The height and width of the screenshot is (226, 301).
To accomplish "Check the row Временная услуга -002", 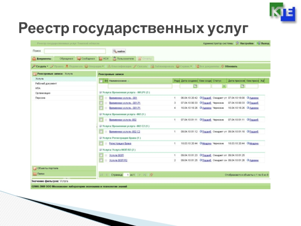I will [101, 120].
